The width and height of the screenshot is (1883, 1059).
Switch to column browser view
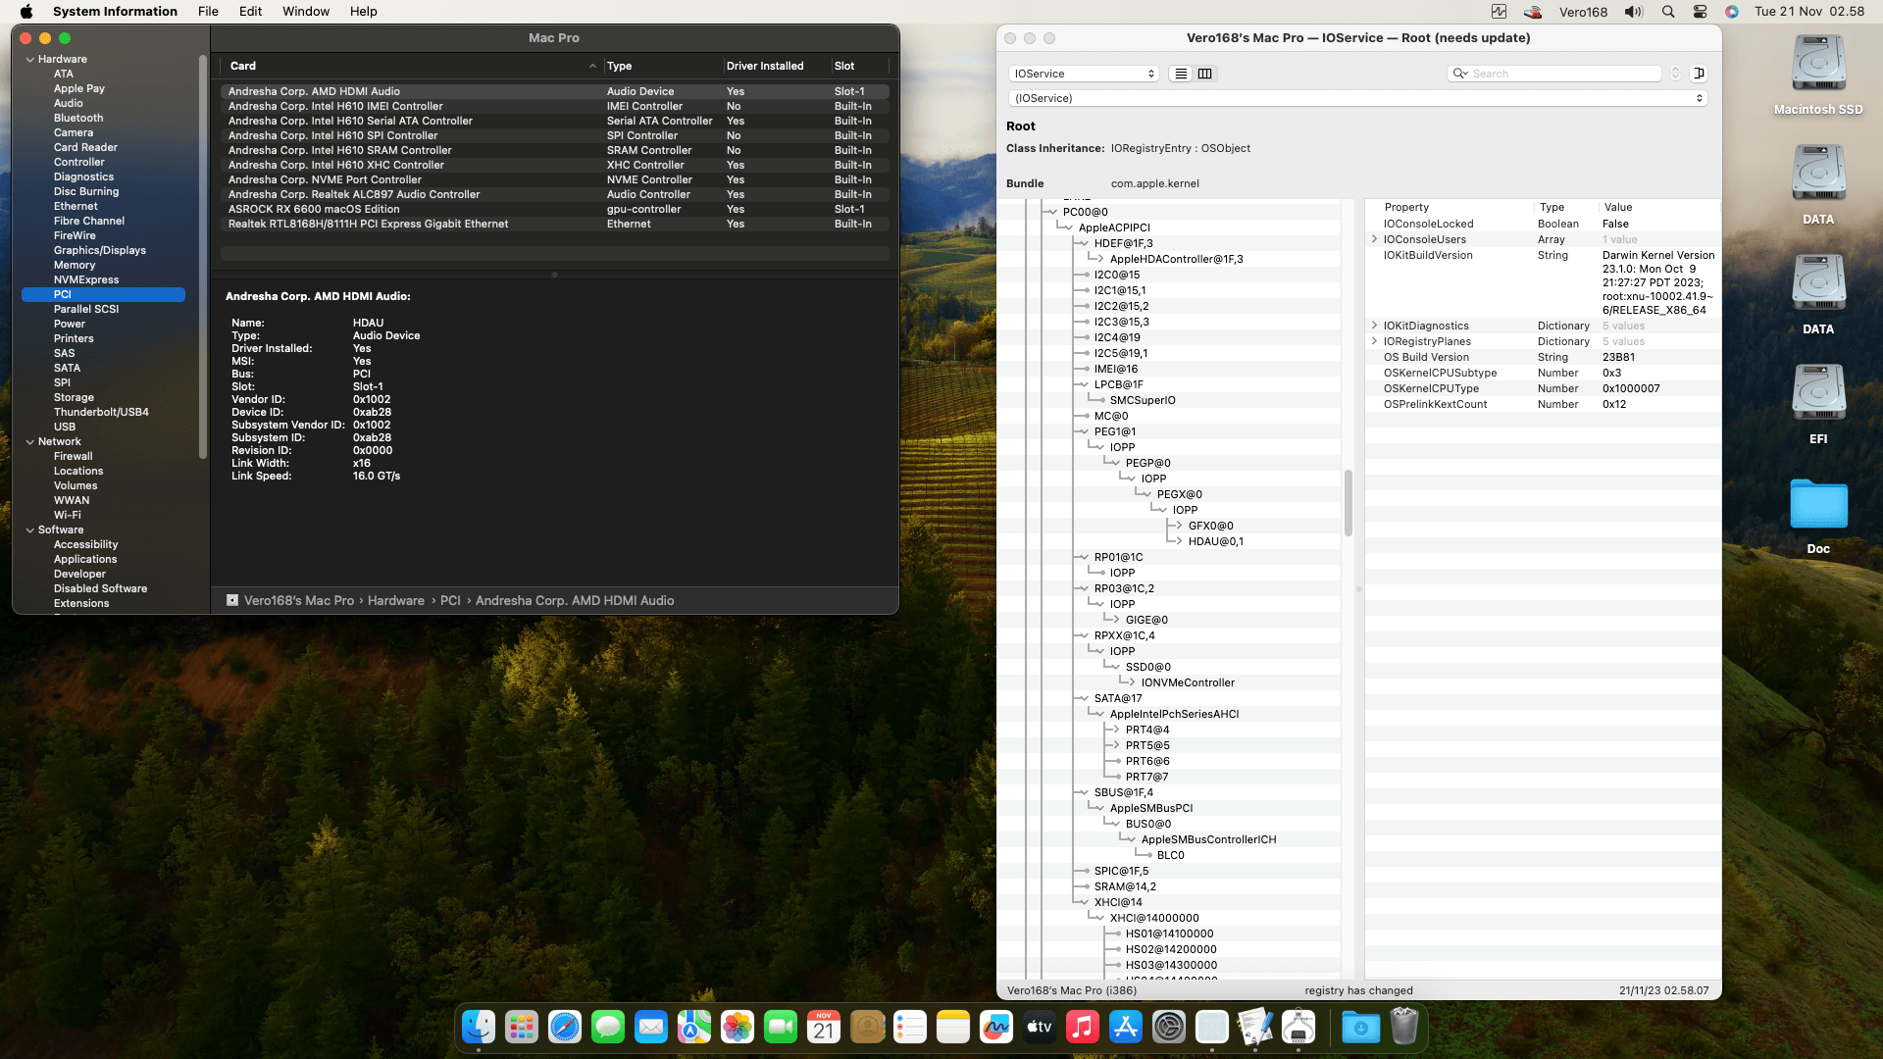(x=1205, y=74)
